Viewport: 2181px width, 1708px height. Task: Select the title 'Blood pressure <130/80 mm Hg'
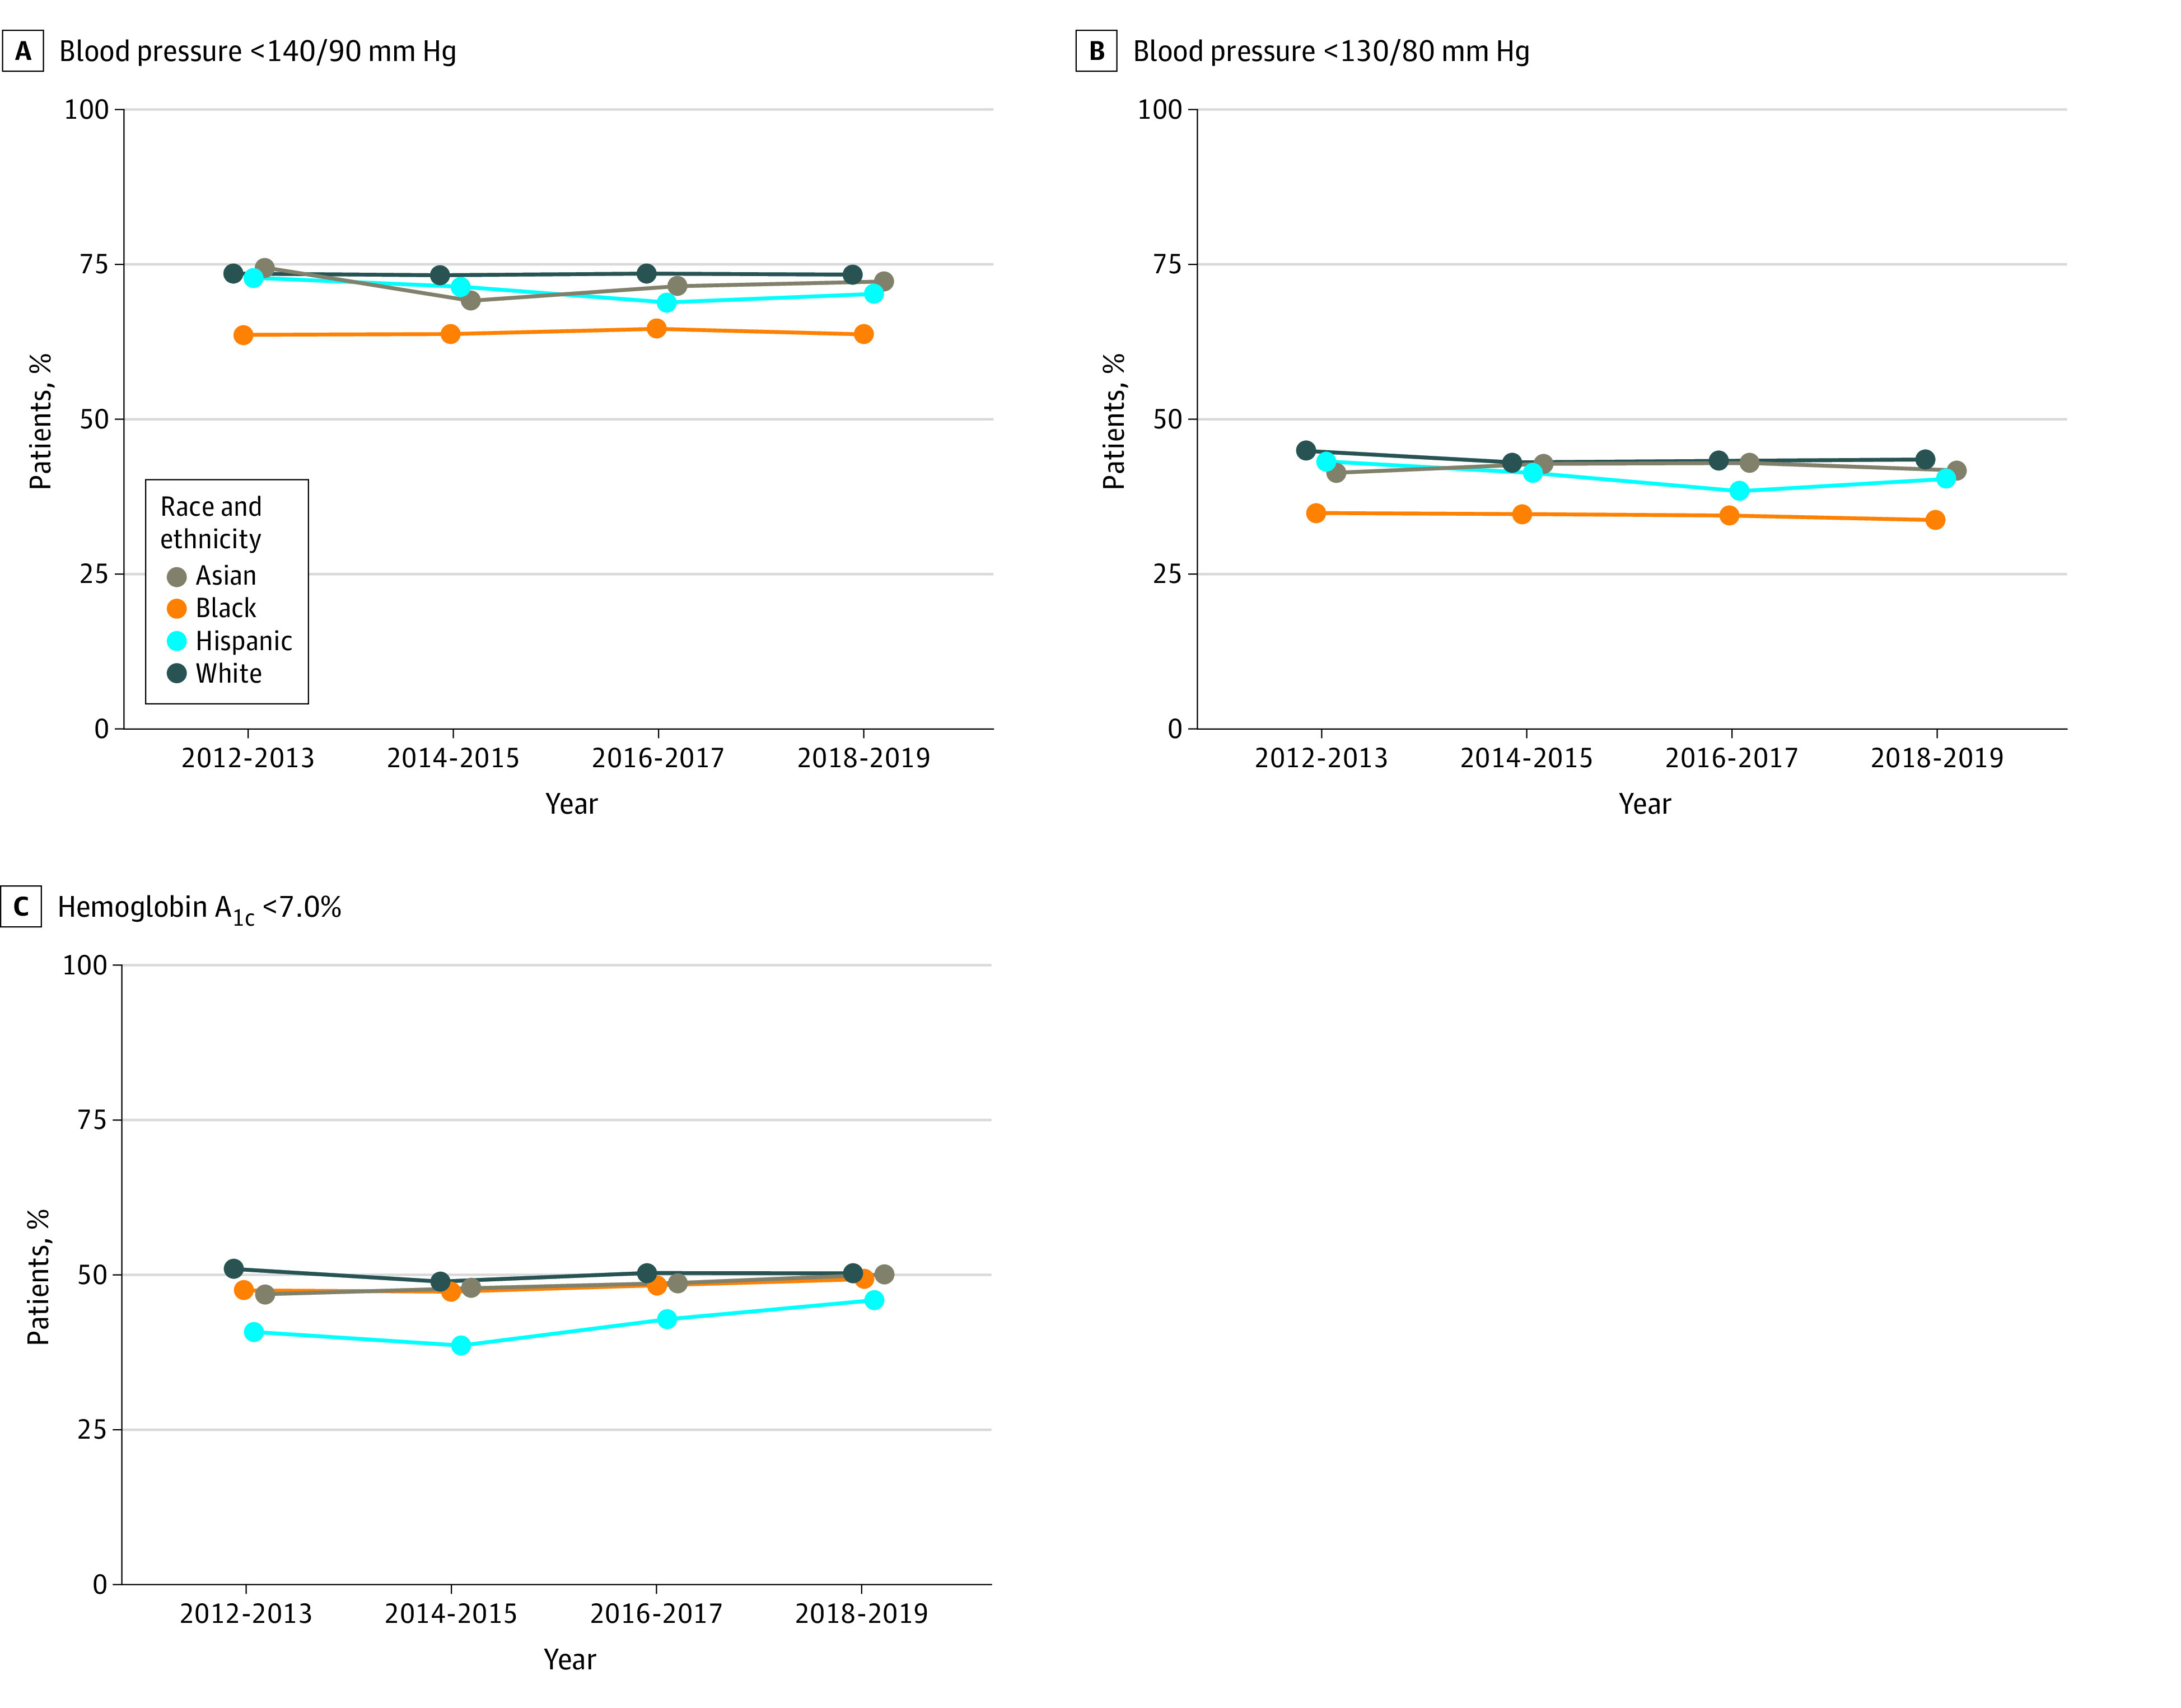coord(1331,51)
